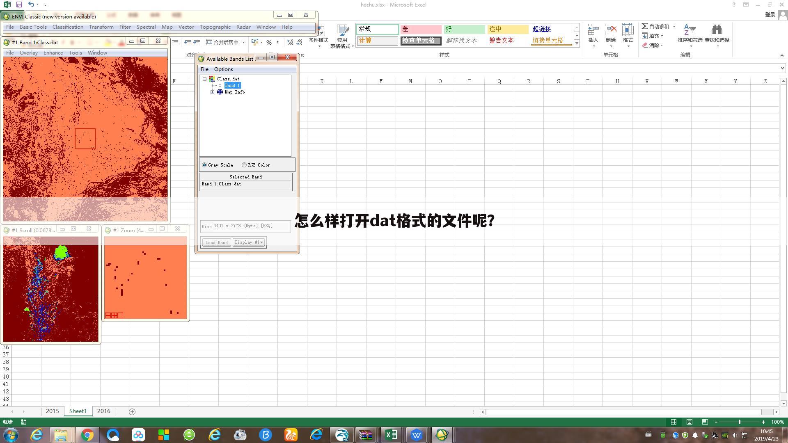Click the zoom in plus button
This screenshot has height=443, width=788.
coord(763,422)
